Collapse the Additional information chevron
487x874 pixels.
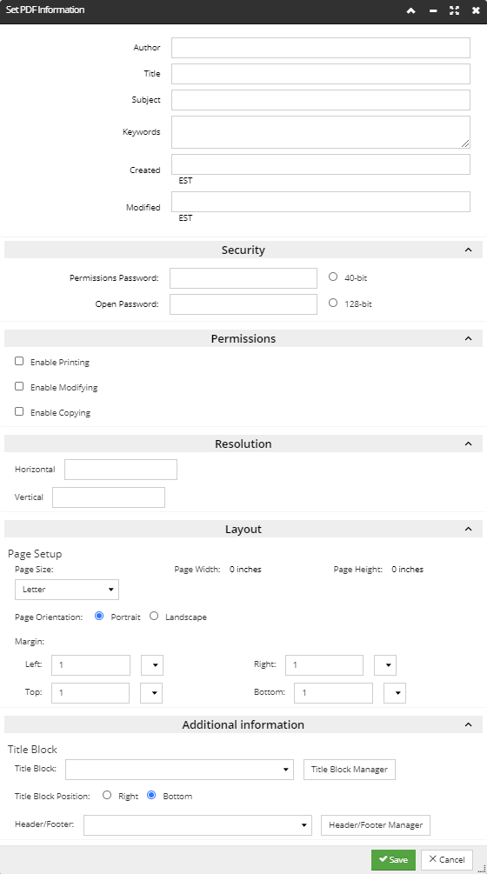pos(468,724)
